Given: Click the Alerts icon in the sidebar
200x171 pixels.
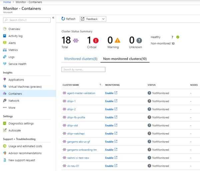Looking at the screenshot, I should click(x=5, y=43).
